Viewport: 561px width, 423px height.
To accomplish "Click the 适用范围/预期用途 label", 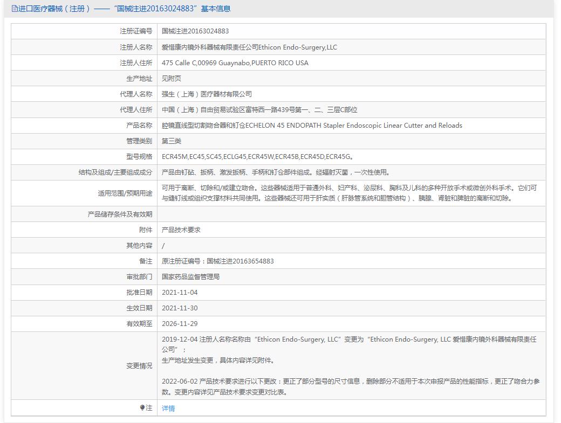I will [125, 193].
